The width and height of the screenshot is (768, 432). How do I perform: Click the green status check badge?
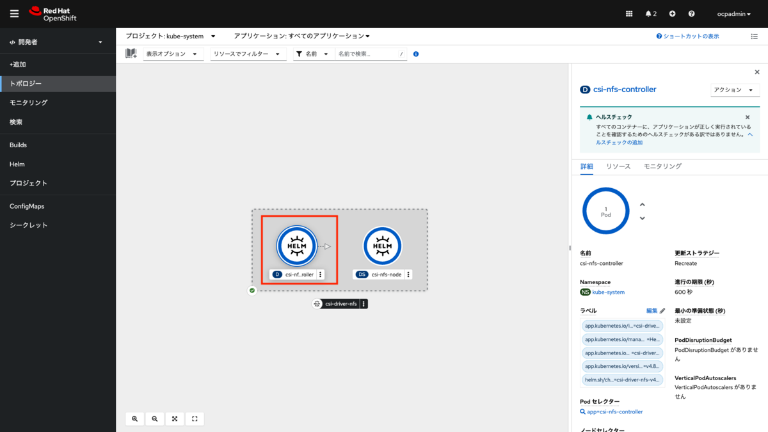pyautogui.click(x=252, y=291)
